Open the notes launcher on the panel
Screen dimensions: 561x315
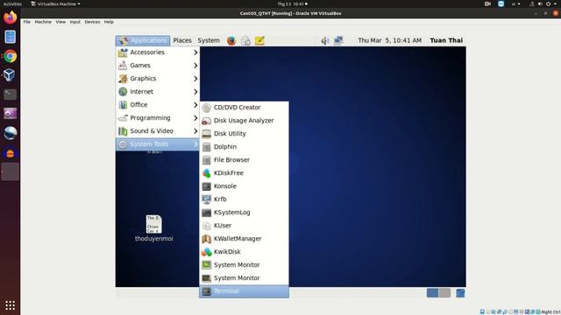pyautogui.click(x=259, y=41)
